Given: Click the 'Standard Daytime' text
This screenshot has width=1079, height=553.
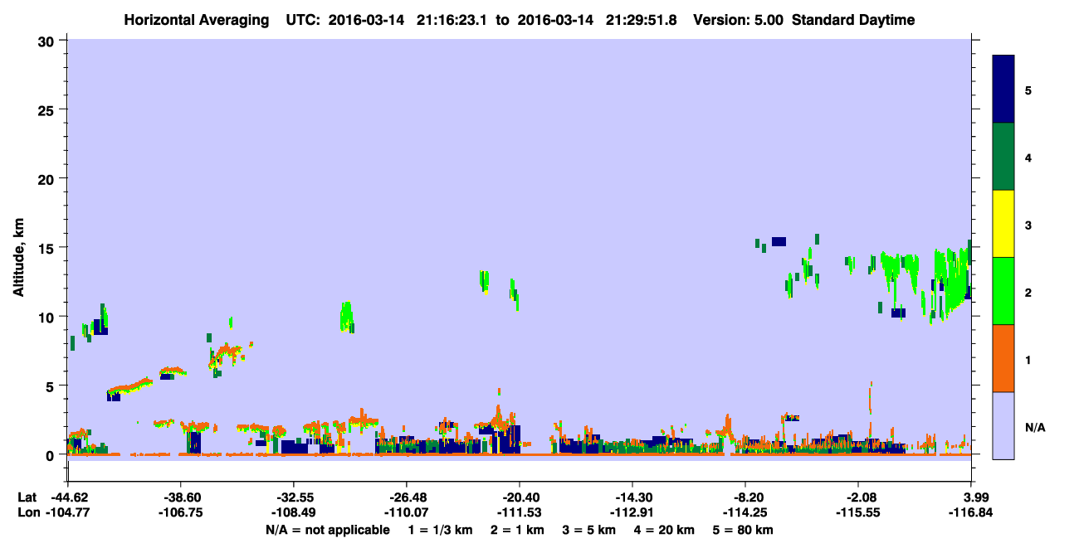Looking at the screenshot, I should pyautogui.click(x=853, y=20).
